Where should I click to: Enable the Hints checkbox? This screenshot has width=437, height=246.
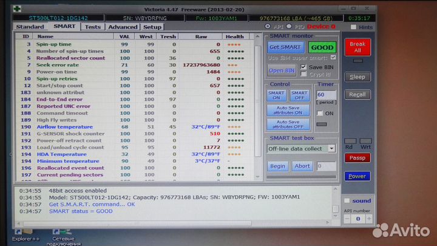tap(354, 27)
